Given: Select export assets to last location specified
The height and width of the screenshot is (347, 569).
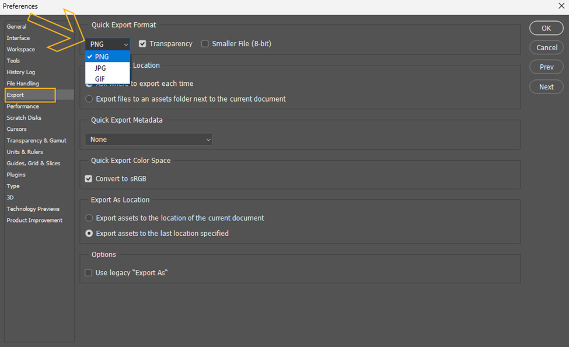Looking at the screenshot, I should [89, 234].
